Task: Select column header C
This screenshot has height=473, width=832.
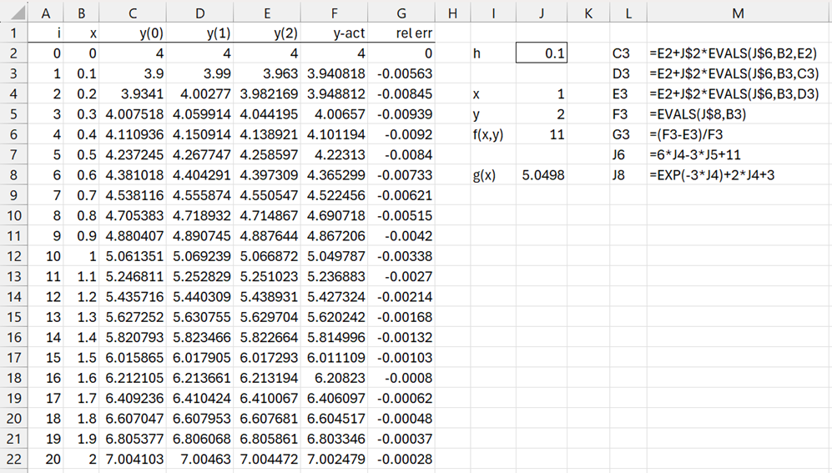Action: pyautogui.click(x=134, y=13)
